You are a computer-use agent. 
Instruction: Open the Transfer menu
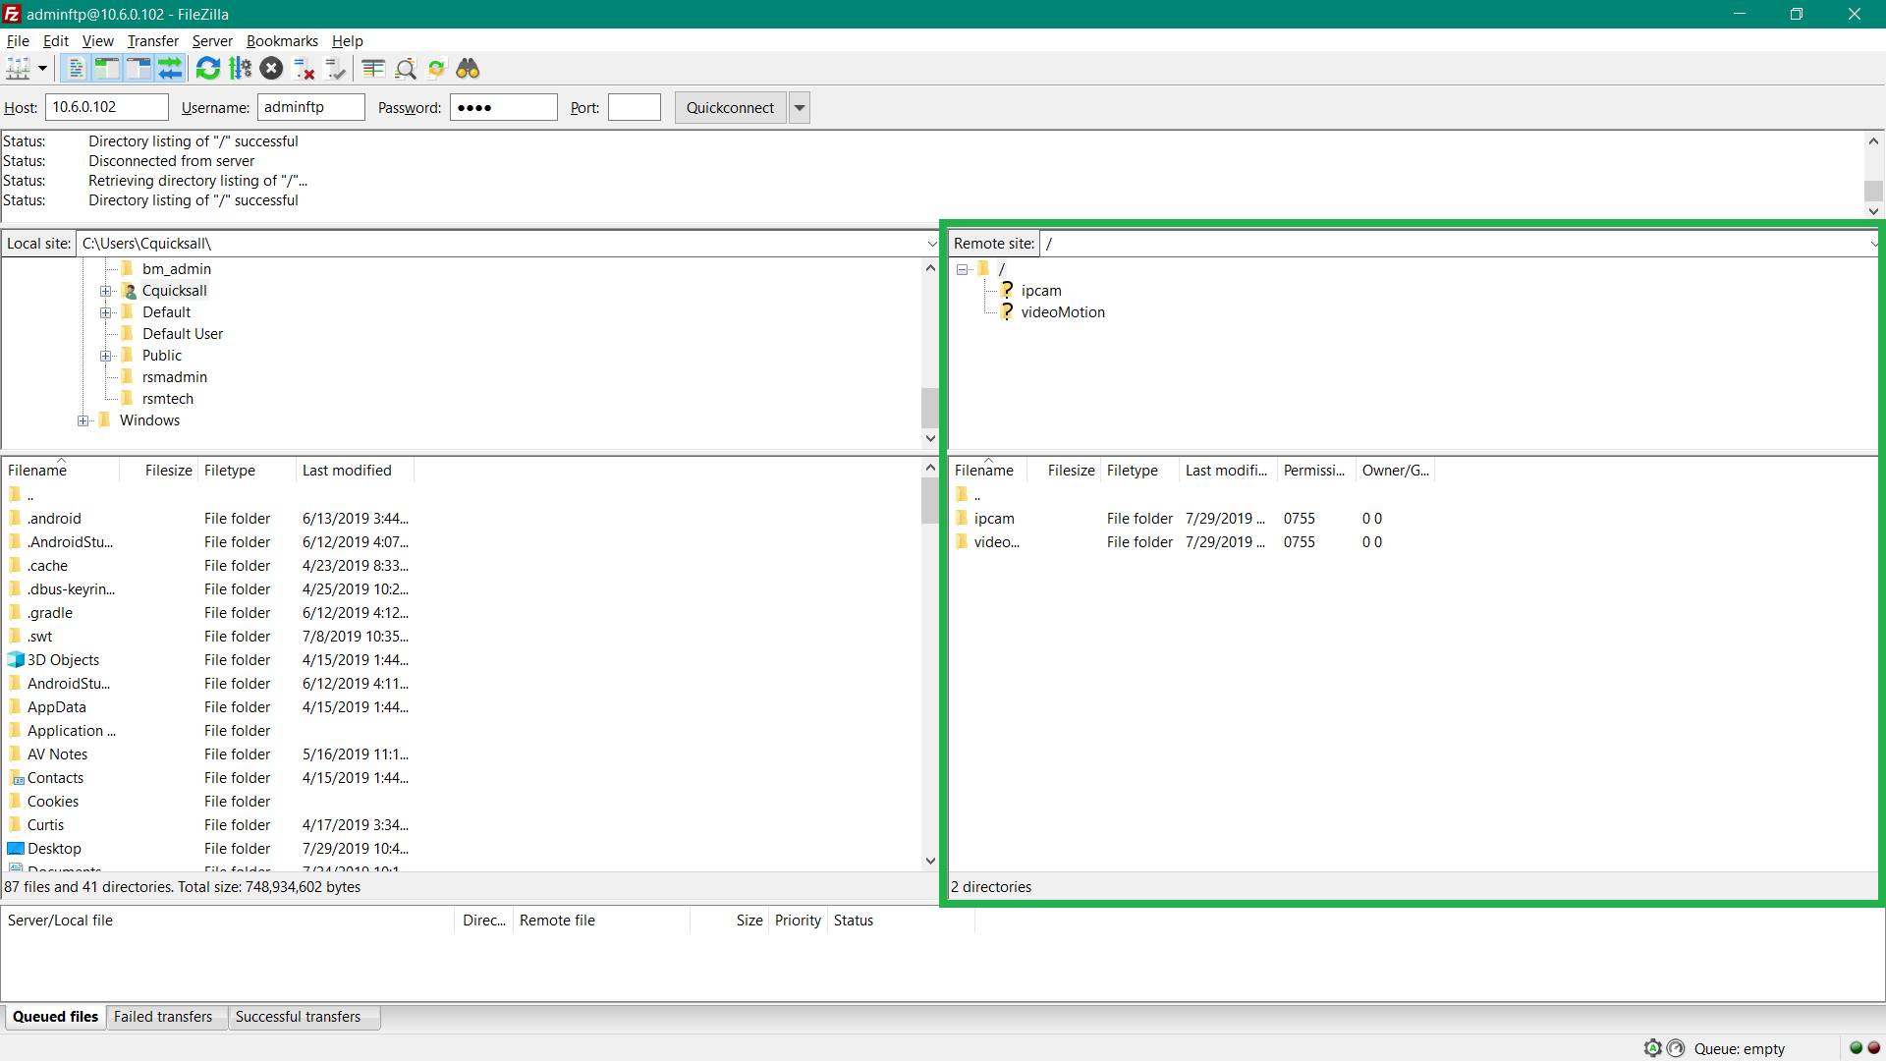coord(152,41)
